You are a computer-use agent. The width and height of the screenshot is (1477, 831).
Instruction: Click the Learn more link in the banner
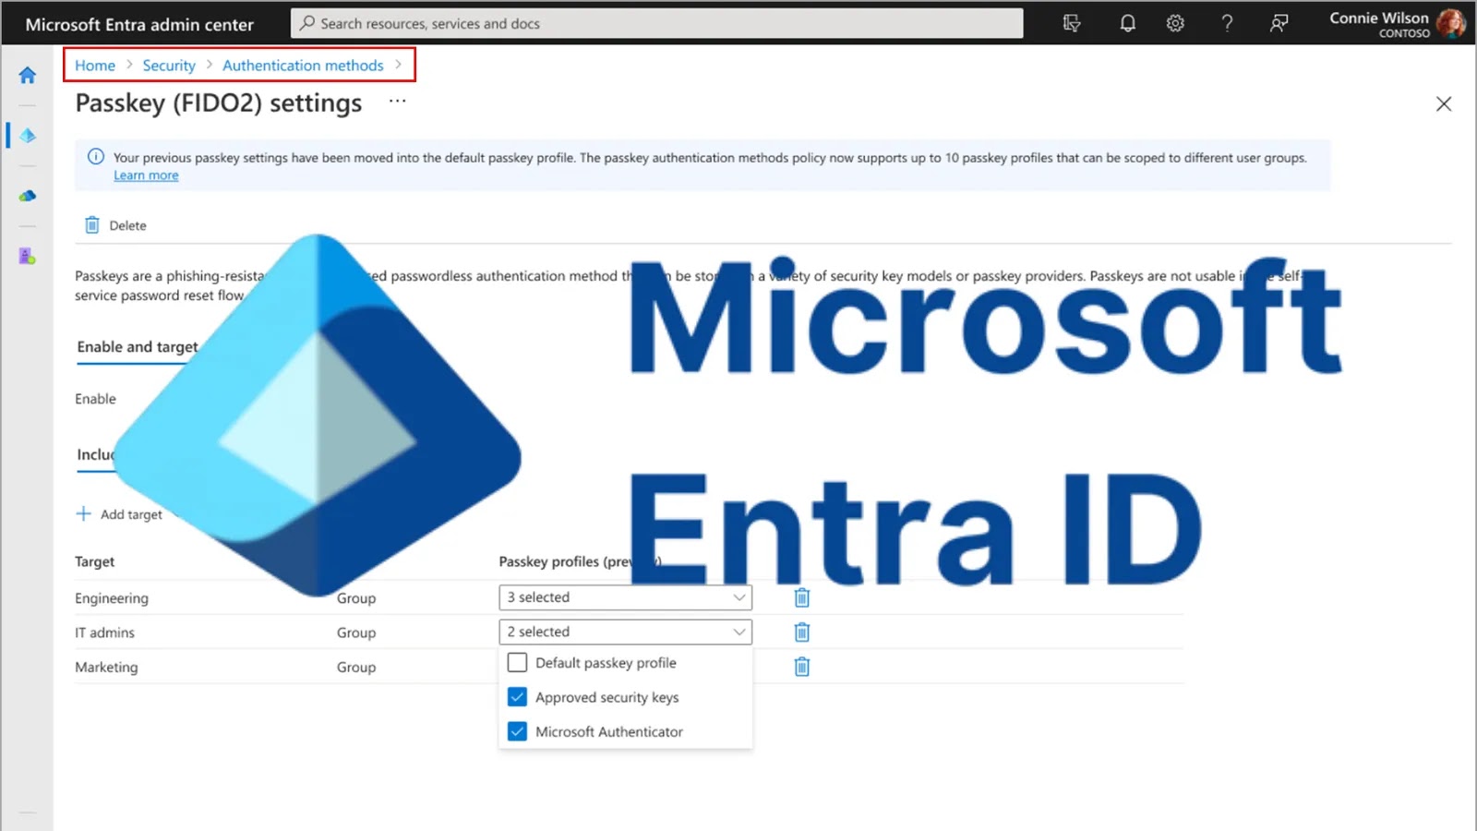click(146, 175)
